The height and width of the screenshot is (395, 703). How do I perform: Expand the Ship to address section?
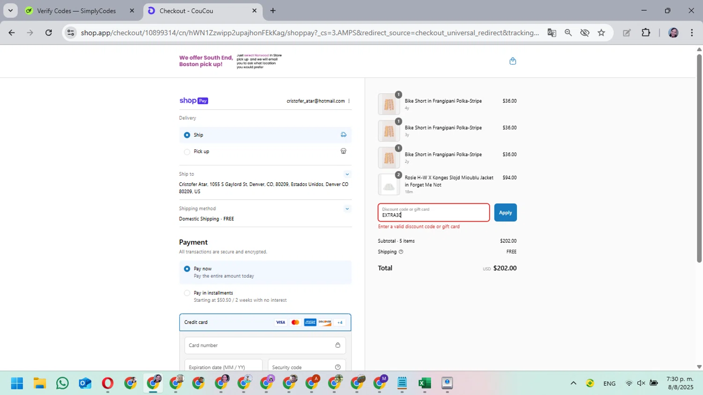347,174
